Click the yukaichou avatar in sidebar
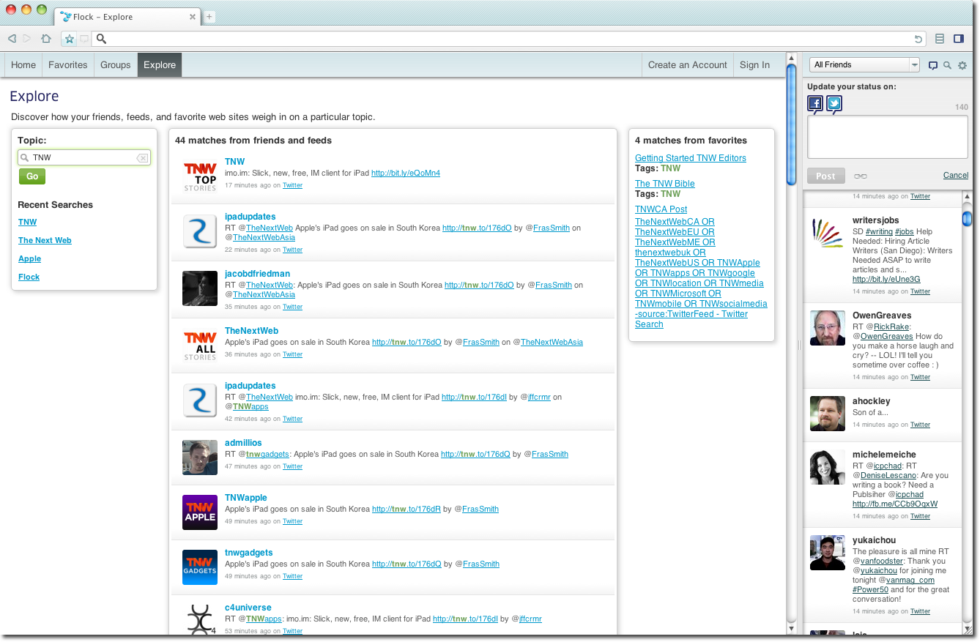 [828, 553]
